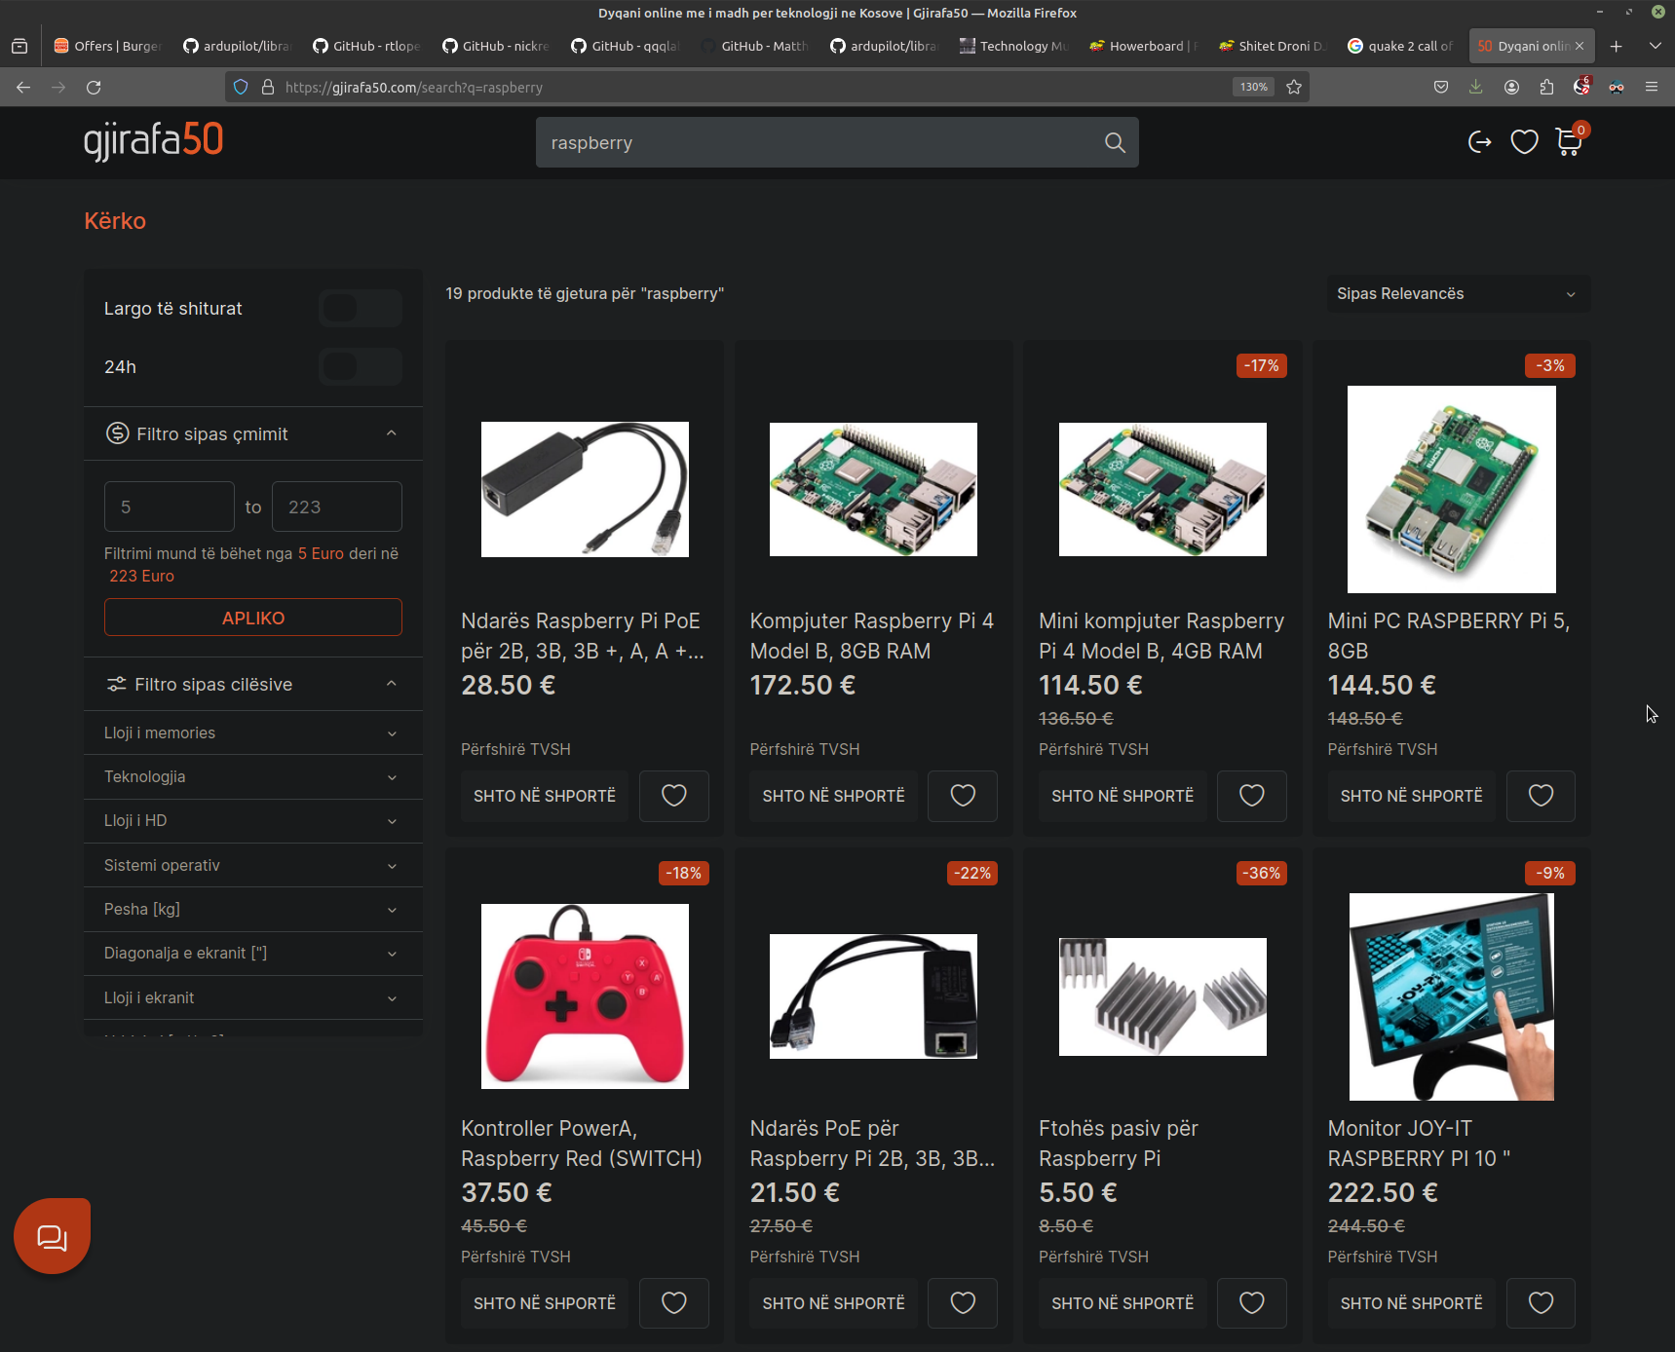Viewport: 1675px width, 1352px height.
Task: Expand Lloji i HD filter
Action: click(x=253, y=821)
